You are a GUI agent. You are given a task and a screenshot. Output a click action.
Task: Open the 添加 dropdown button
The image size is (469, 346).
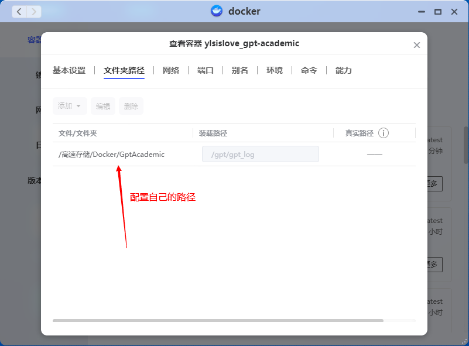[70, 106]
